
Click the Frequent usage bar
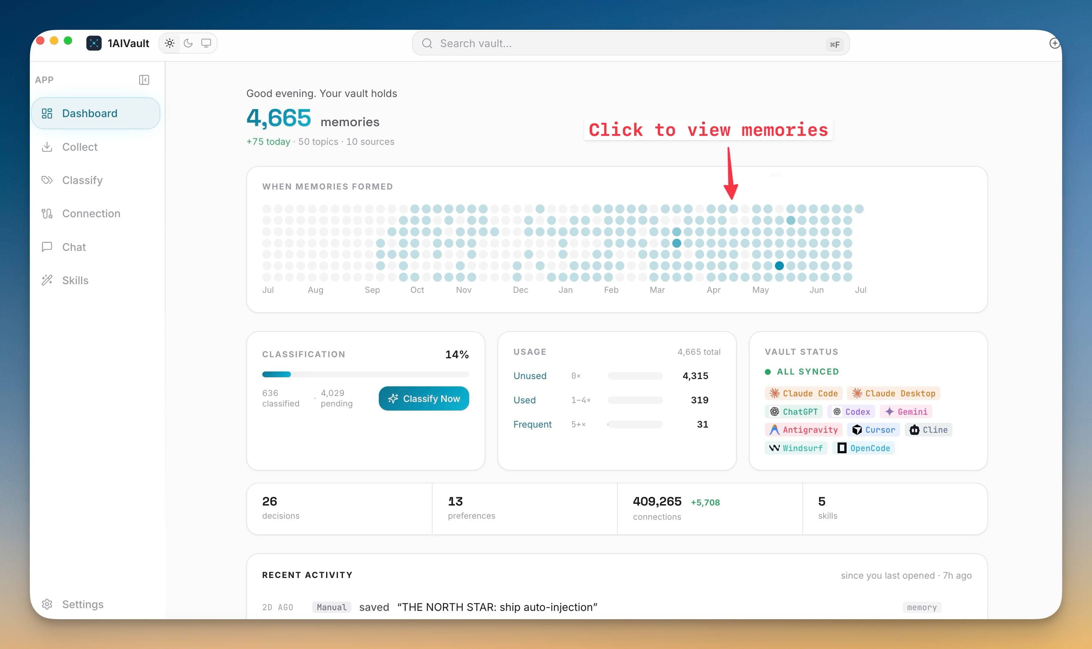pyautogui.click(x=635, y=424)
